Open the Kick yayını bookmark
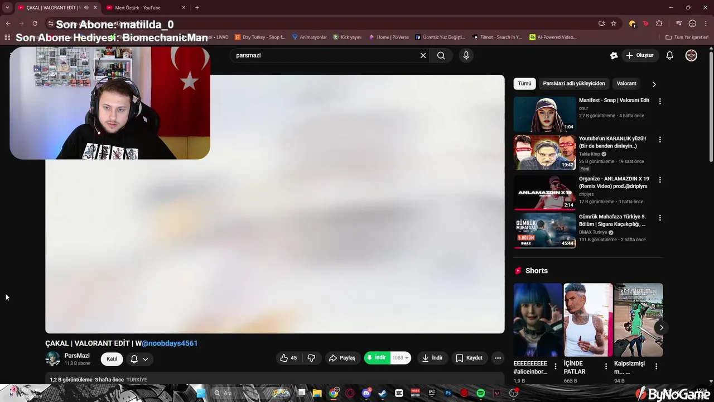This screenshot has width=714, height=402. (347, 37)
